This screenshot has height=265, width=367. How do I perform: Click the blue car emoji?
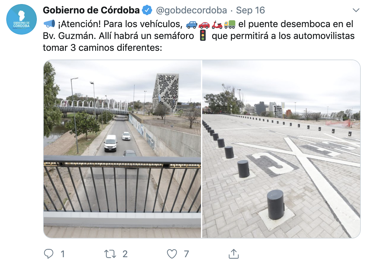tap(192, 24)
